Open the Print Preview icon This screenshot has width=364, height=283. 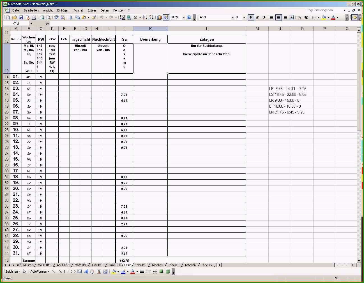(48, 17)
